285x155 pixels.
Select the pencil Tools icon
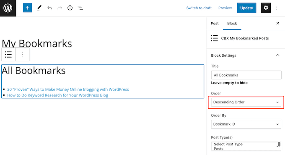[39, 8]
